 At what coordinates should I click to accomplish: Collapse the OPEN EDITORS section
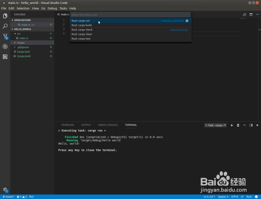point(12,20)
